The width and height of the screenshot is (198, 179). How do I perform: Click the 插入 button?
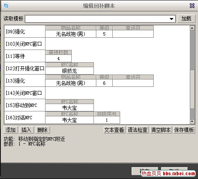(x=26, y=130)
